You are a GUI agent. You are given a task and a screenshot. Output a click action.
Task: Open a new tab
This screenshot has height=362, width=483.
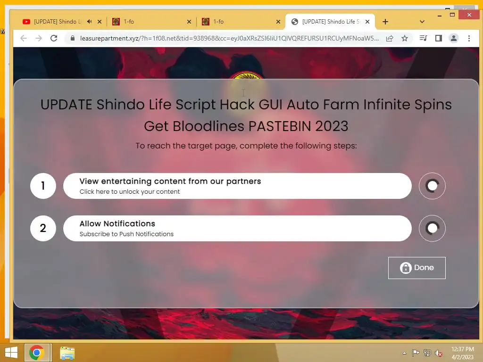click(385, 22)
